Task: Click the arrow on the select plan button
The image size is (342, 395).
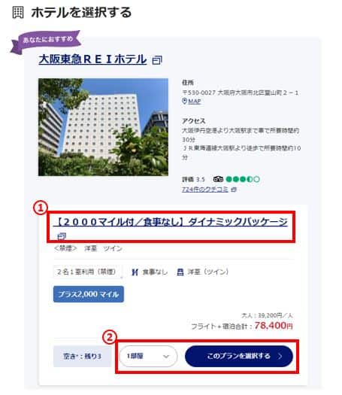Action: point(280,356)
